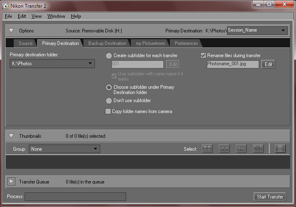Image resolution: width=296 pixels, height=207 pixels.
Task: Minimize the Nikon Transfer 2 window
Action: click(258, 4)
